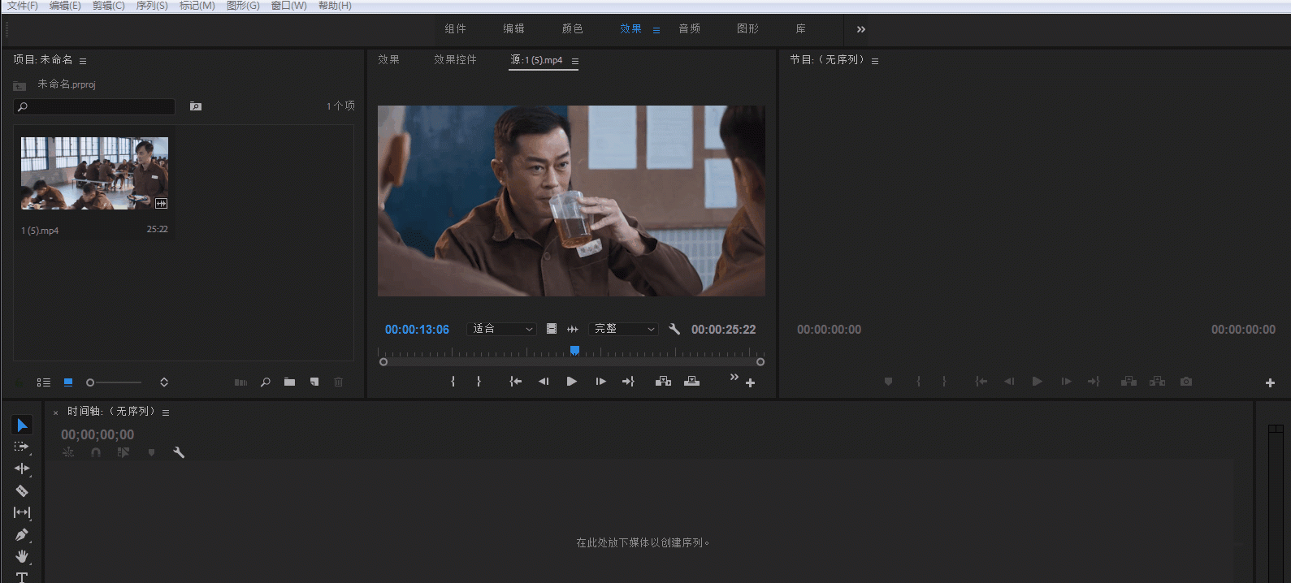Image resolution: width=1291 pixels, height=583 pixels.
Task: Click Automate to Sequence icon
Action: [240, 382]
